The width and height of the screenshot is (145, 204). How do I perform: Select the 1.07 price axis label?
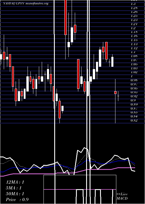point(134,60)
